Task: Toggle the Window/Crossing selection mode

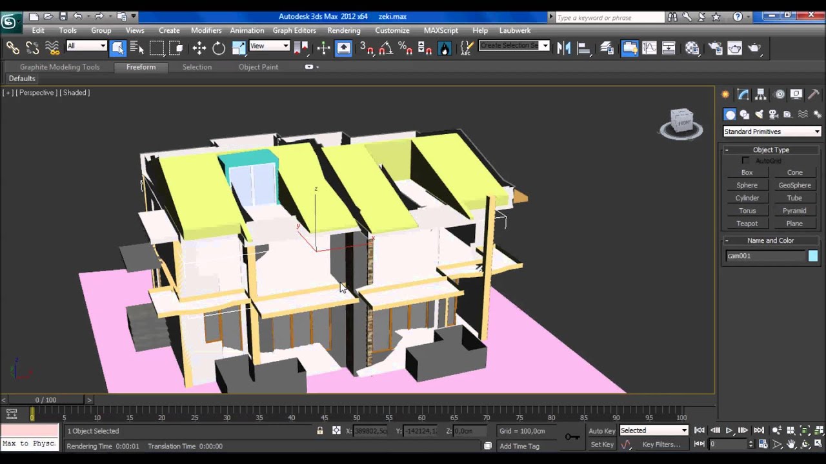Action: coord(177,48)
